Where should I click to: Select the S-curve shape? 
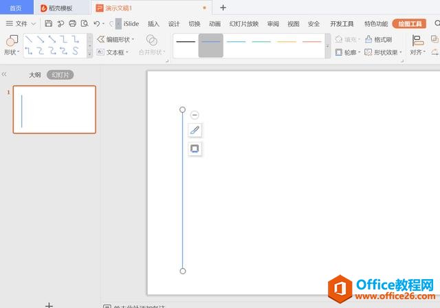point(75,51)
